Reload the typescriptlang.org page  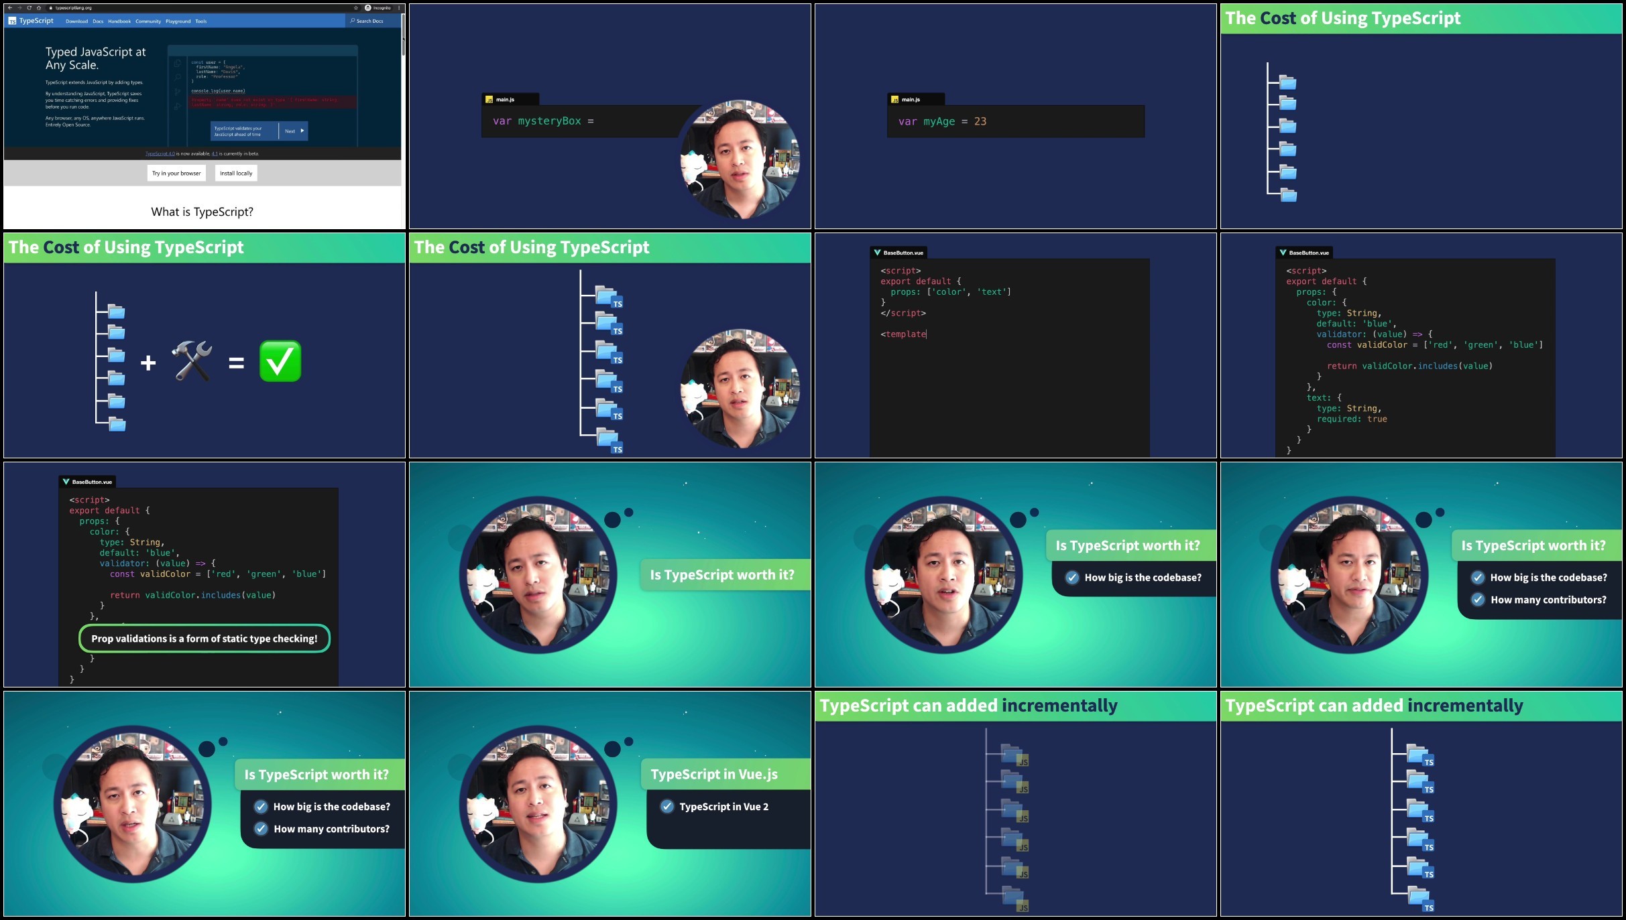click(x=29, y=8)
